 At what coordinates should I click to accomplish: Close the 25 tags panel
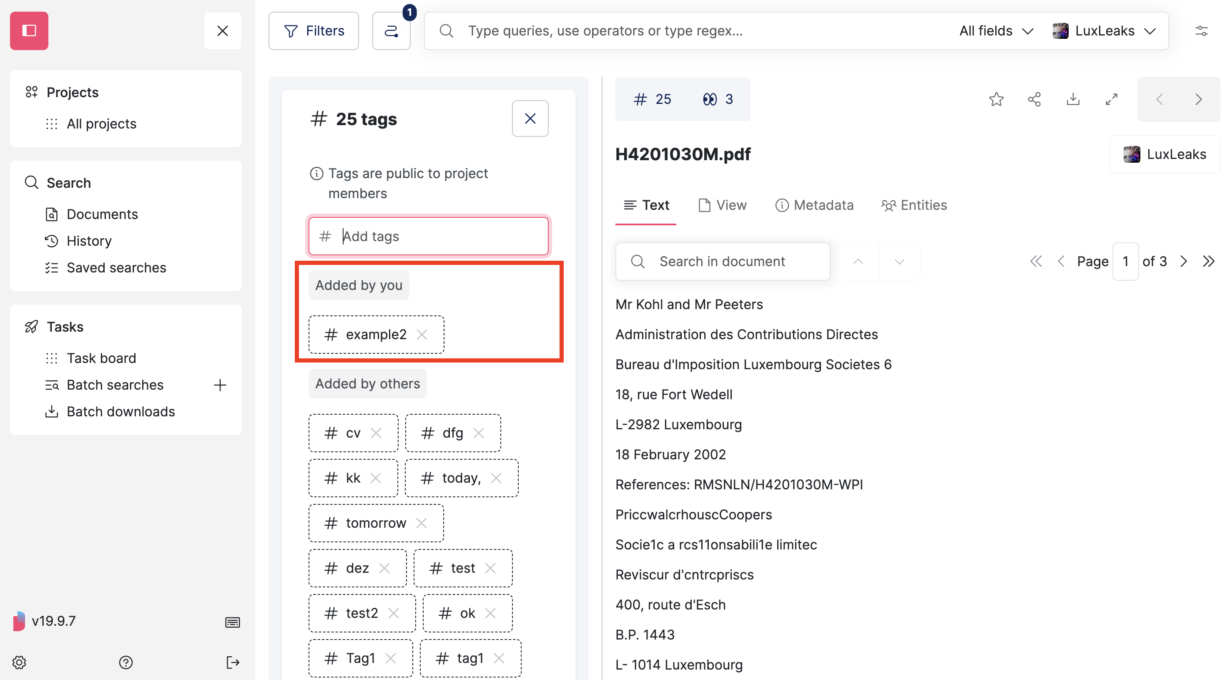[530, 118]
